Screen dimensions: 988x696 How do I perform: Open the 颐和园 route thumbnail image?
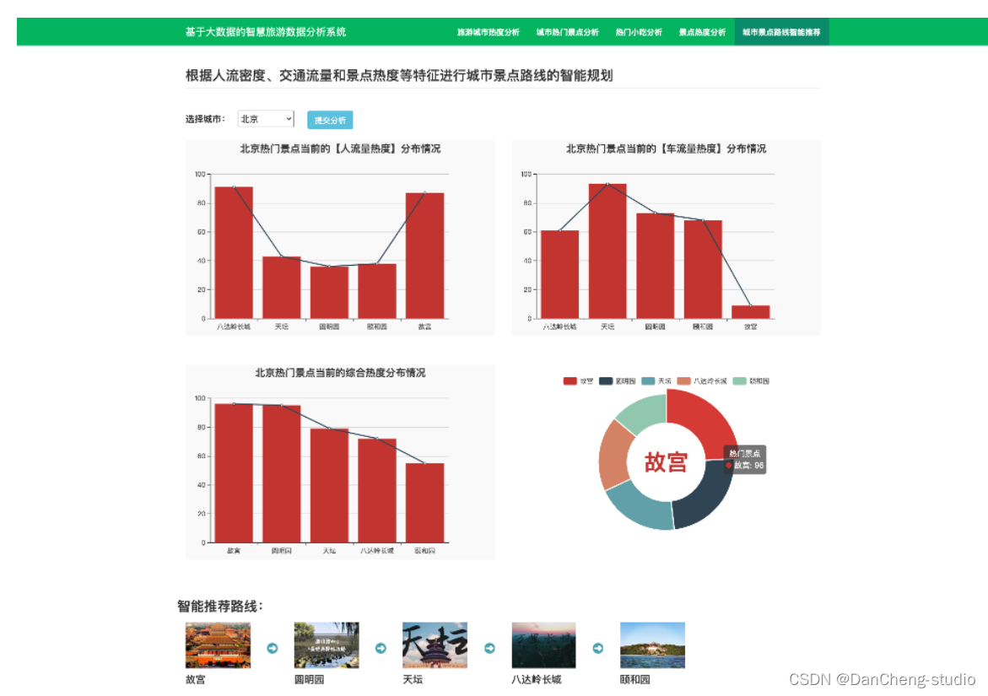[x=652, y=645]
